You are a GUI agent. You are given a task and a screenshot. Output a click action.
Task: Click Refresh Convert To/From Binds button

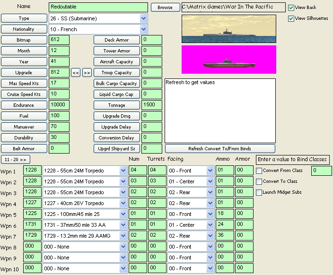[220, 148]
